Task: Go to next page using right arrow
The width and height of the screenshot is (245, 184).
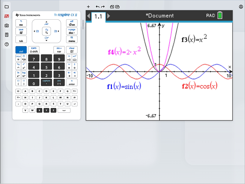Action: [x=108, y=16]
